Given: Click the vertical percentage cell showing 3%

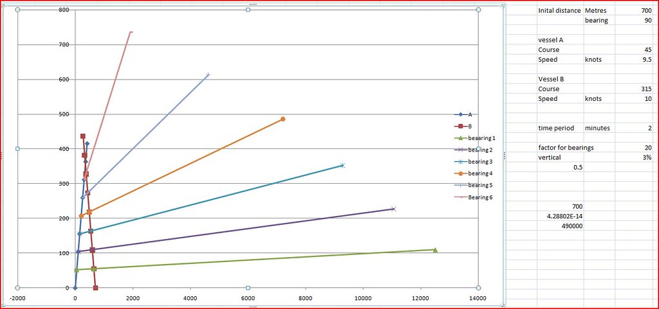Looking at the screenshot, I should tap(646, 157).
